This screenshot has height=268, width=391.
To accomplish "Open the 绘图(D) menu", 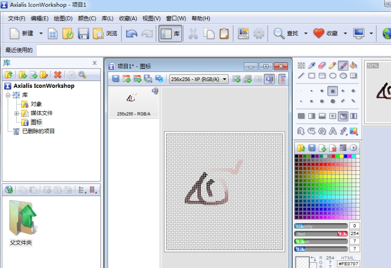I will coord(63,18).
